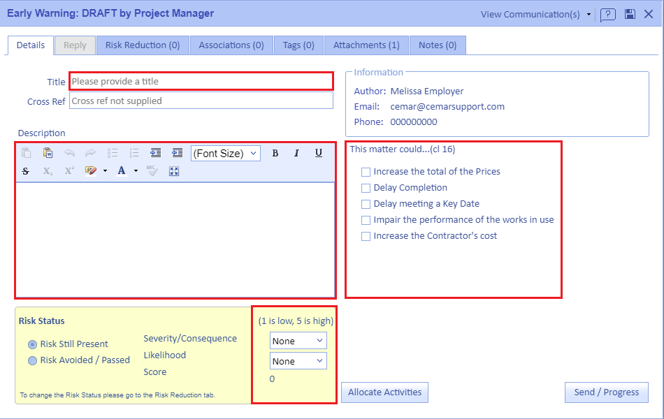Viewport: 664px width, 419px height.
Task: Open the Severity/Consequence dropdown
Action: click(x=298, y=341)
